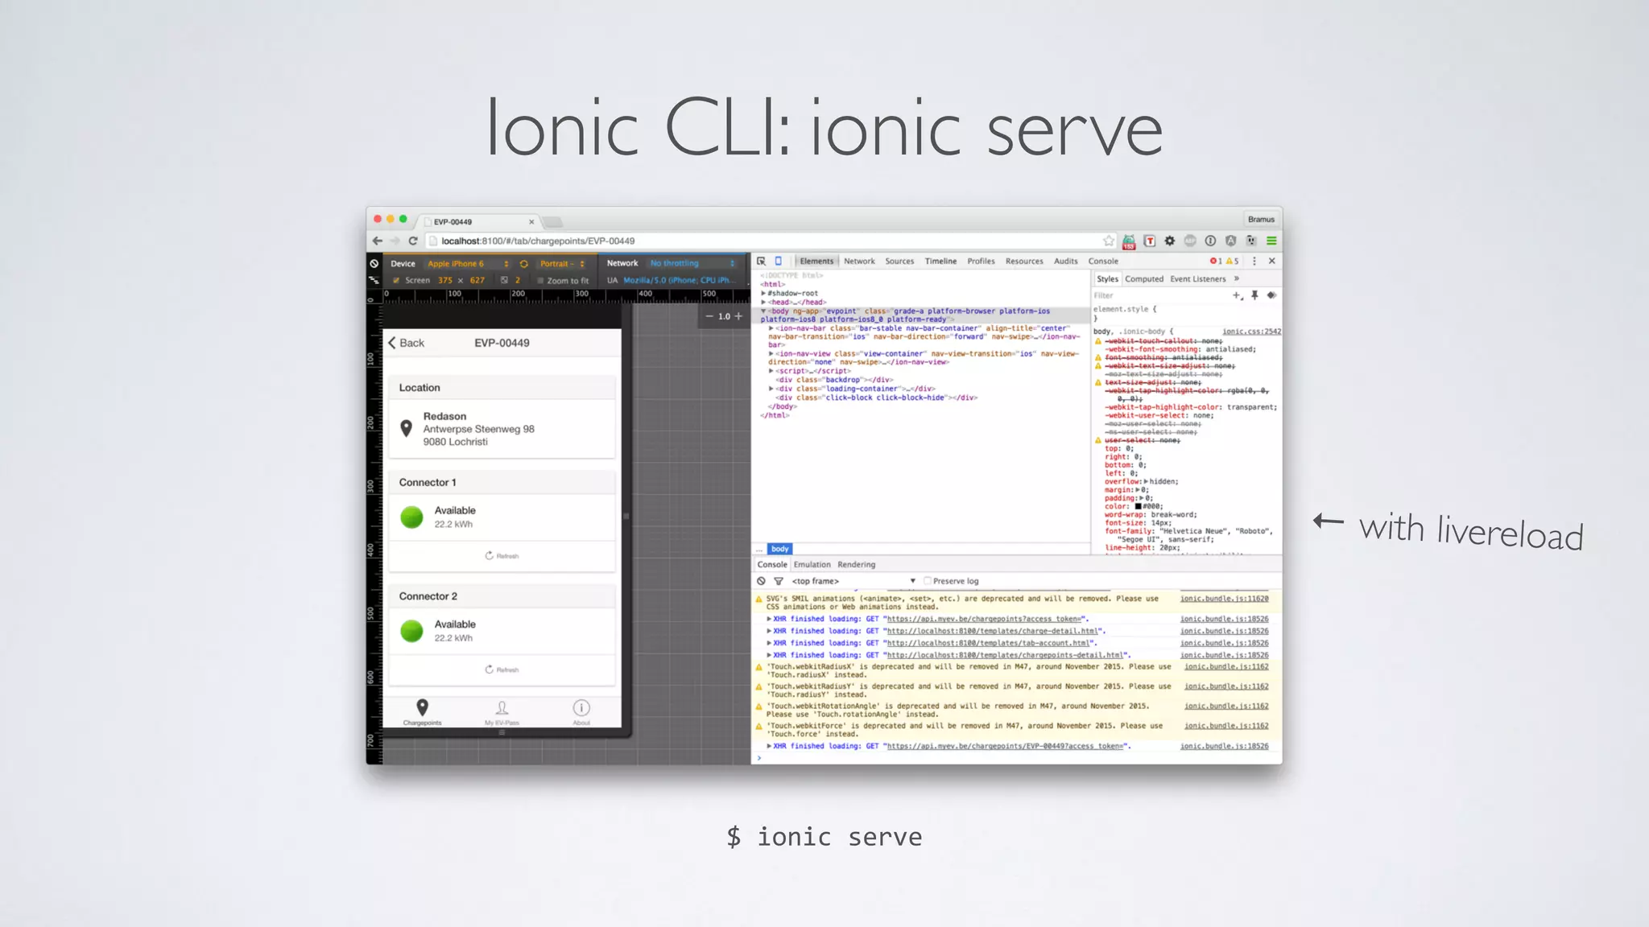1649x927 pixels.
Task: Switch to the Network panel tab
Action: (859, 262)
